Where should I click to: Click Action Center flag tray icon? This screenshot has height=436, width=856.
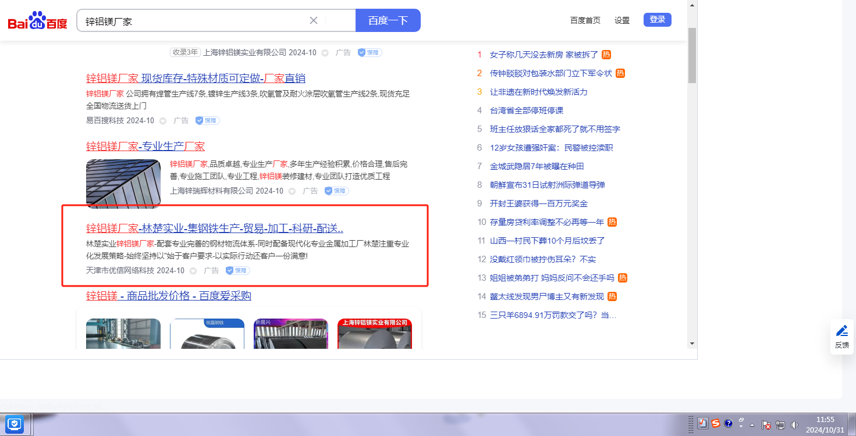pyautogui.click(x=766, y=425)
